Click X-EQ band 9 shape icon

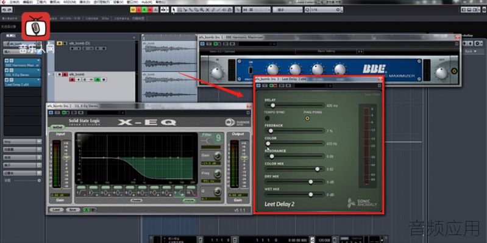pos(179,193)
